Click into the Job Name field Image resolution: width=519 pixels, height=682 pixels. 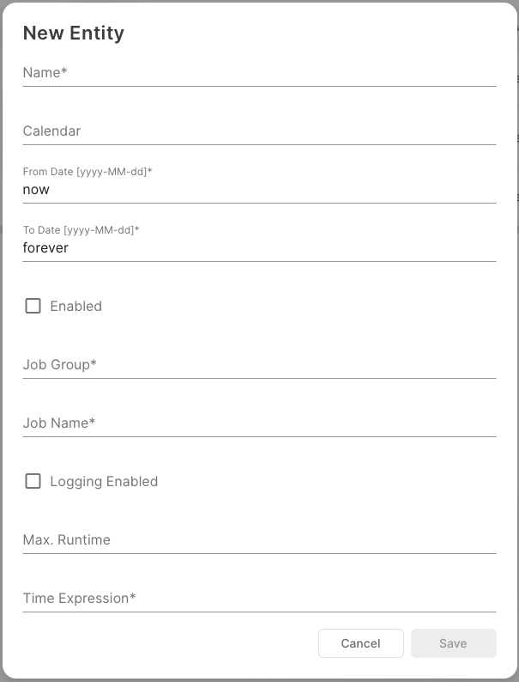[259, 423]
